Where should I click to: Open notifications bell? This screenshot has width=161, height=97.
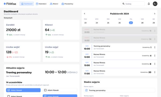point(149,4)
